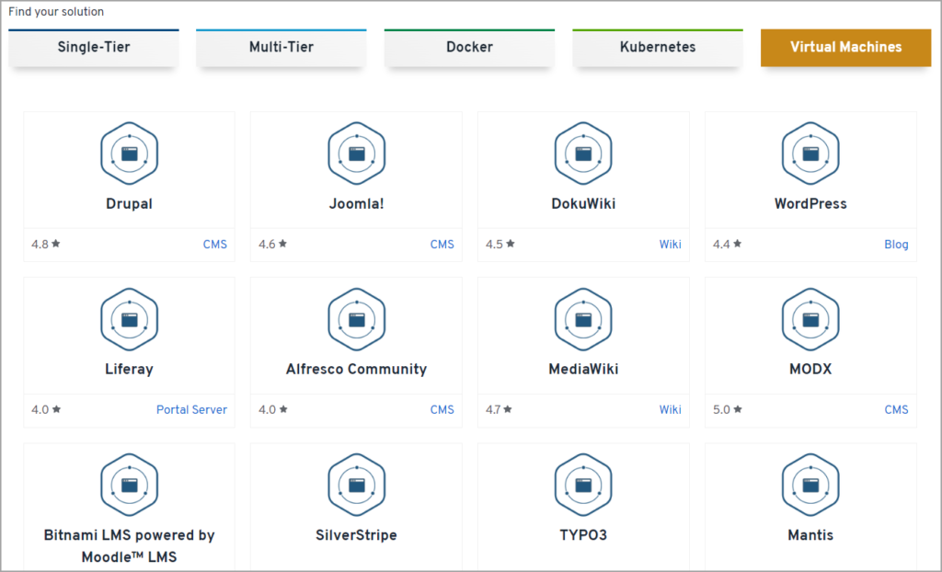
Task: Click the WordPress application icon
Action: pyautogui.click(x=810, y=153)
